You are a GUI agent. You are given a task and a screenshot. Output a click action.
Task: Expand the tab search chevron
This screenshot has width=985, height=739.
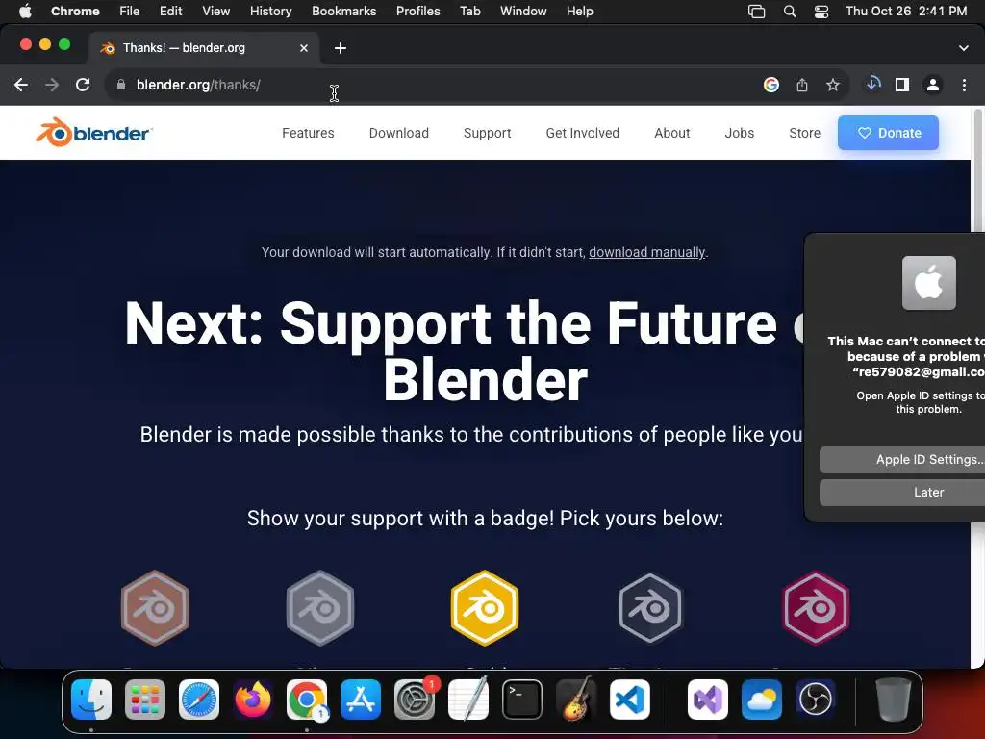click(964, 48)
